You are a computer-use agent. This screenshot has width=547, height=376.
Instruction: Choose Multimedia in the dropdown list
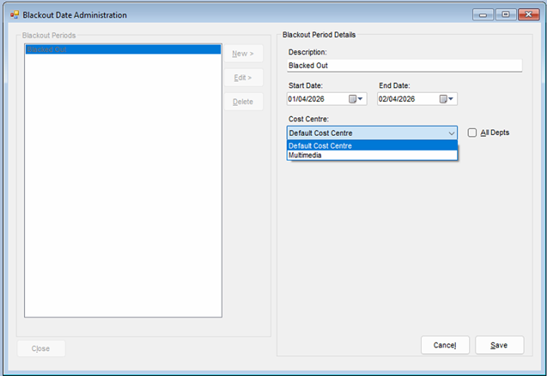(372, 155)
